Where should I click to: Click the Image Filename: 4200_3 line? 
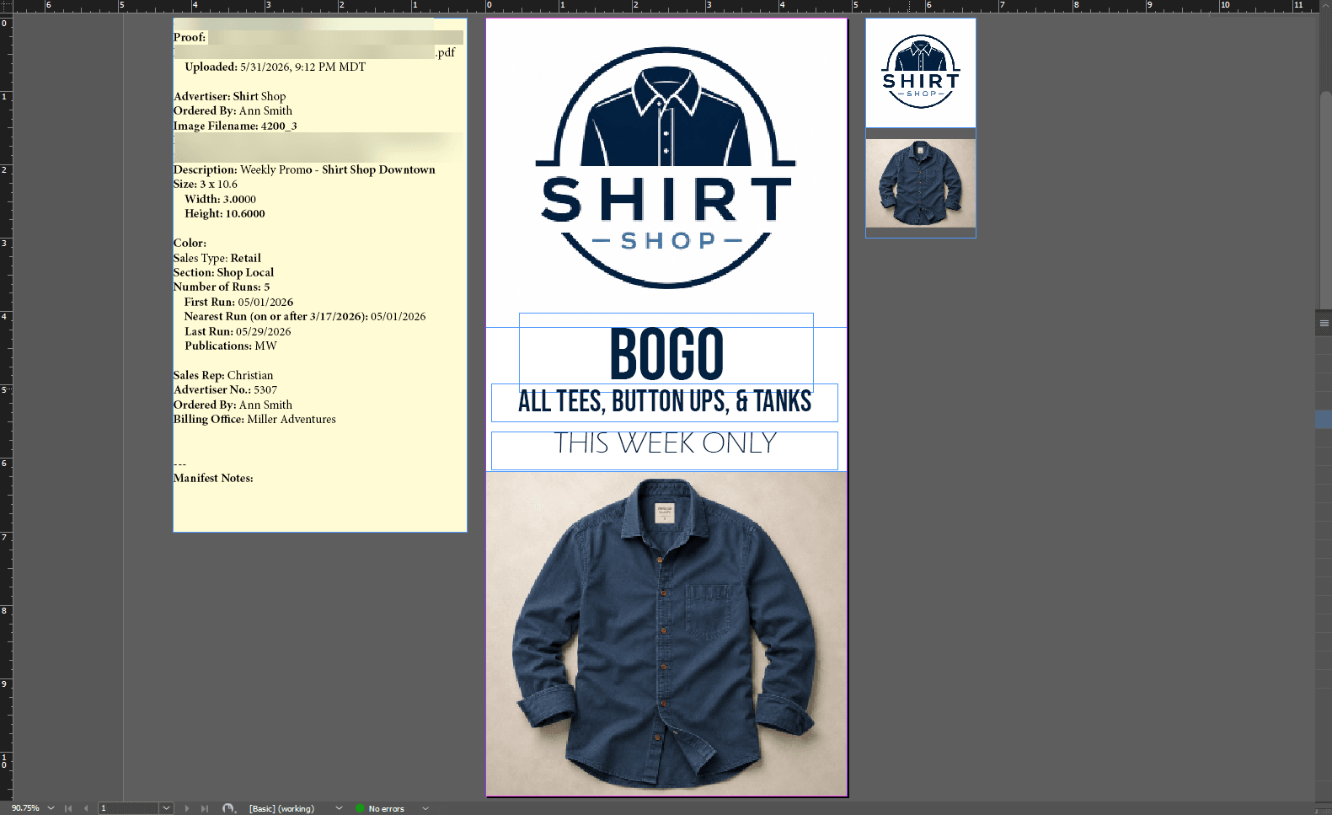point(235,126)
